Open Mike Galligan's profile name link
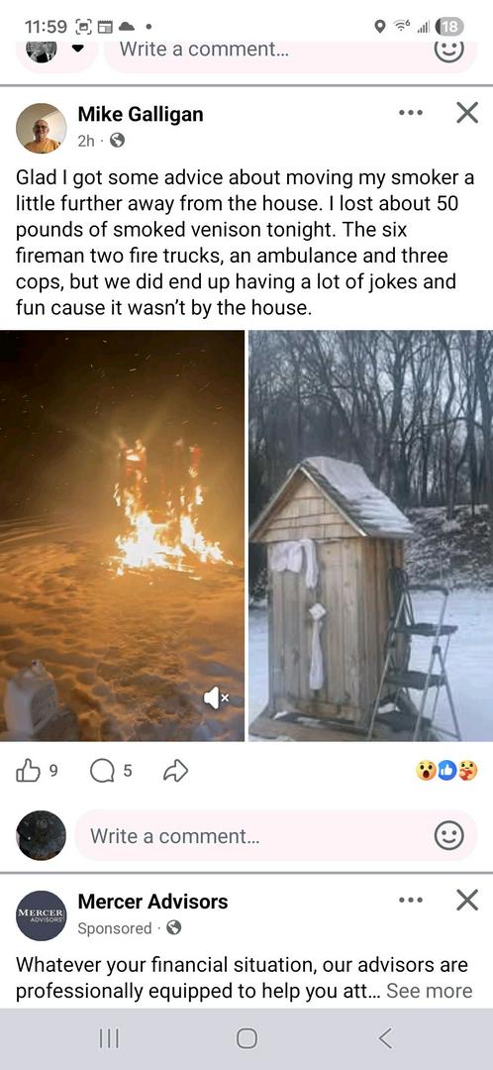 [x=141, y=114]
